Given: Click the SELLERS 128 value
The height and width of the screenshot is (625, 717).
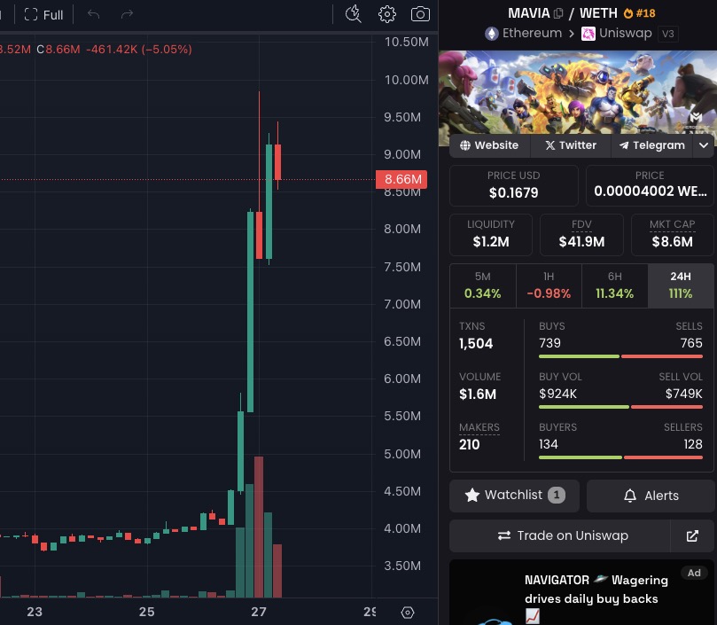Looking at the screenshot, I should click(693, 444).
